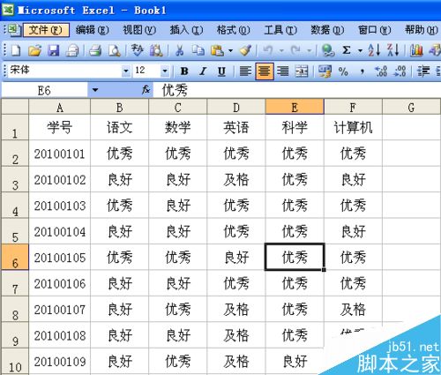
Task: Sort descending with the Z-A icon
Action: click(x=393, y=50)
